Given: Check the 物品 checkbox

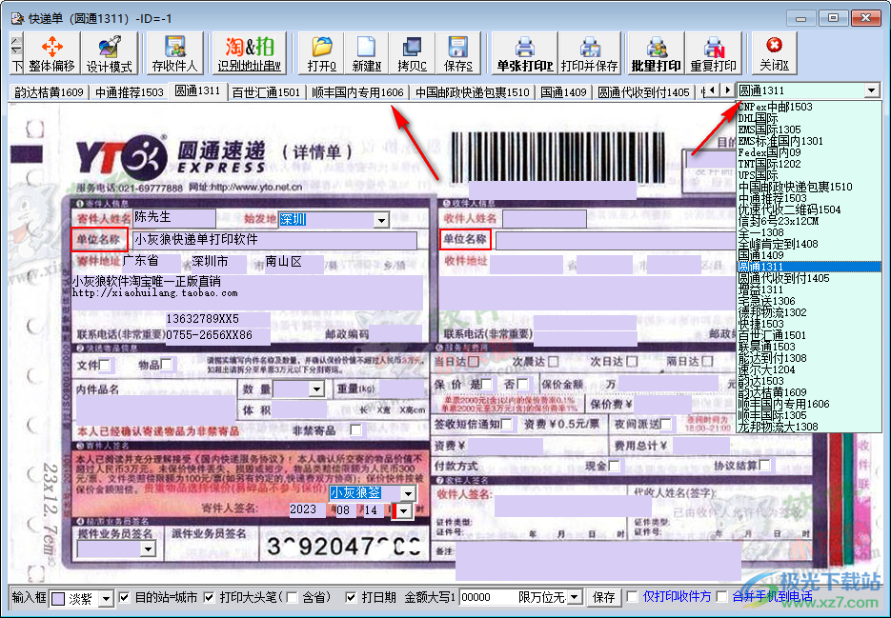Looking at the screenshot, I should [x=167, y=364].
